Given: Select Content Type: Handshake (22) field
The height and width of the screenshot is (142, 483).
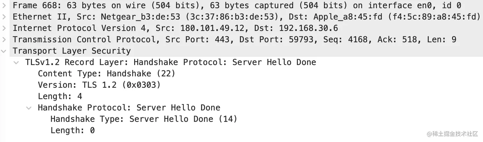Looking at the screenshot, I should pyautogui.click(x=107, y=74).
